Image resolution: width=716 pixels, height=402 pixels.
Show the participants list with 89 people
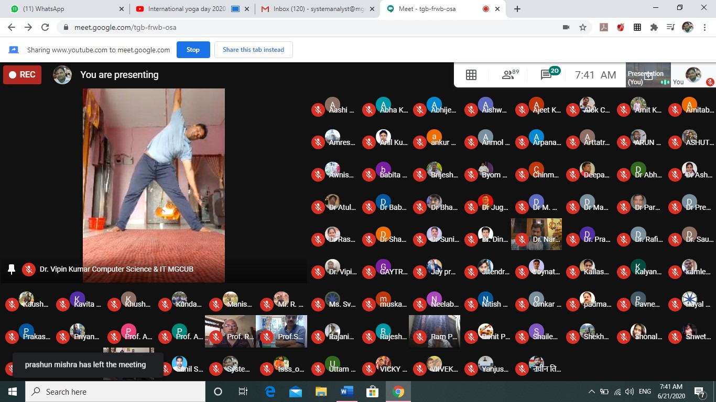pos(509,75)
